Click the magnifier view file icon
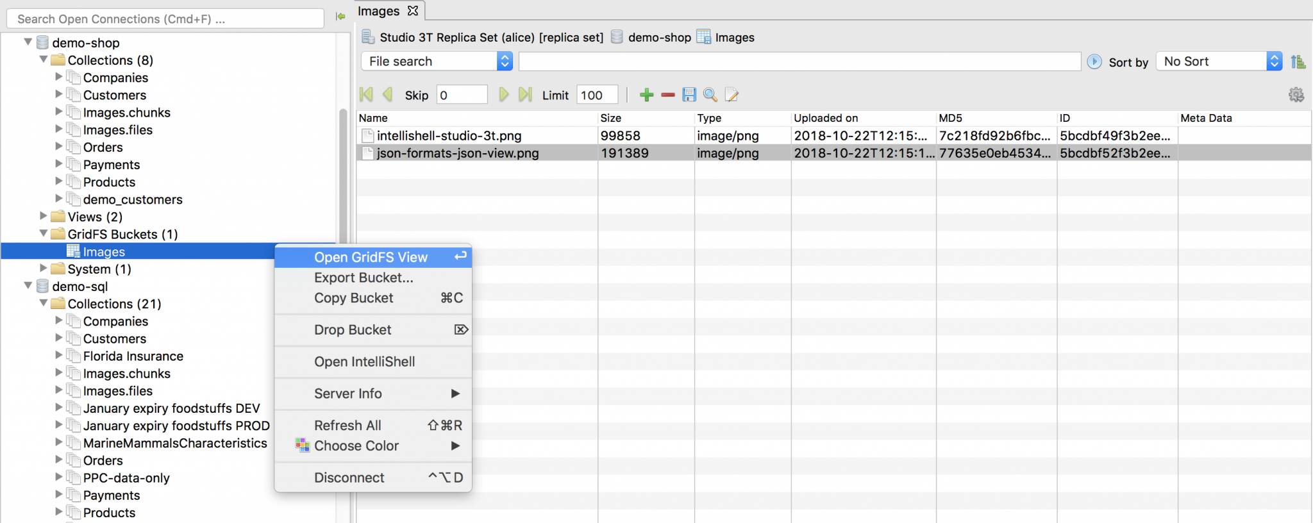Image resolution: width=1313 pixels, height=523 pixels. pos(710,95)
